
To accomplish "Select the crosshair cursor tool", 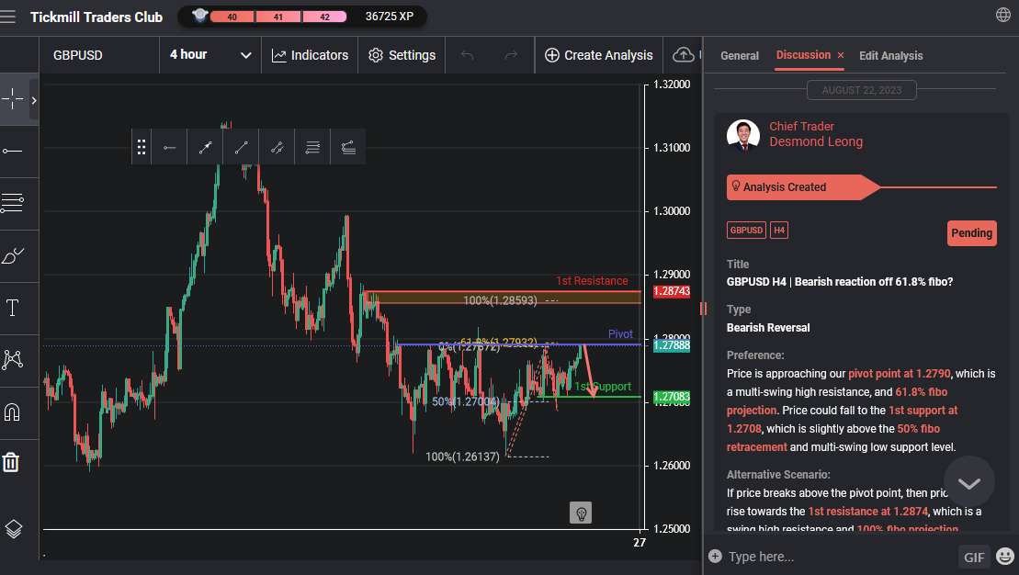I will click(x=12, y=99).
